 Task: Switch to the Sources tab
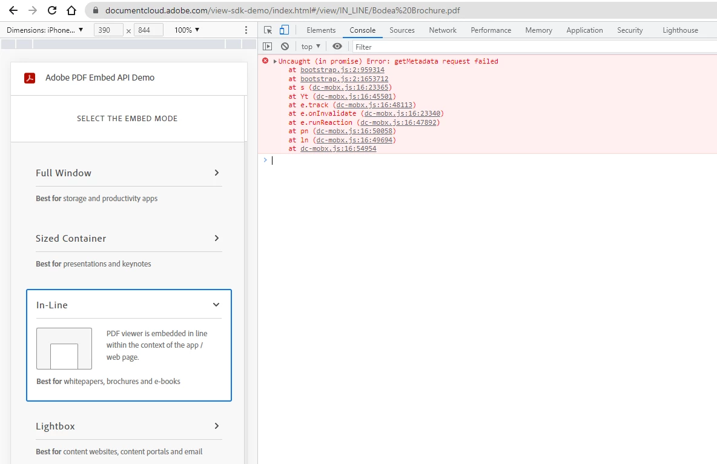click(x=402, y=30)
